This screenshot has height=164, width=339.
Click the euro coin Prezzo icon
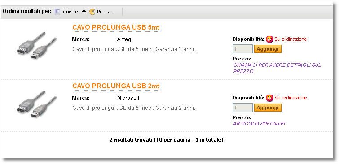(92, 12)
